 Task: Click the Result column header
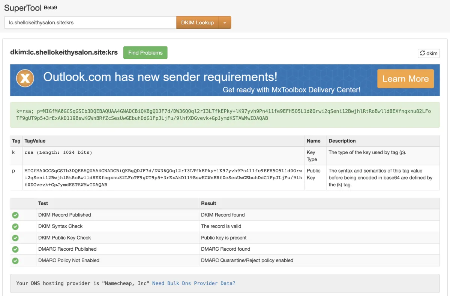tap(319, 203)
